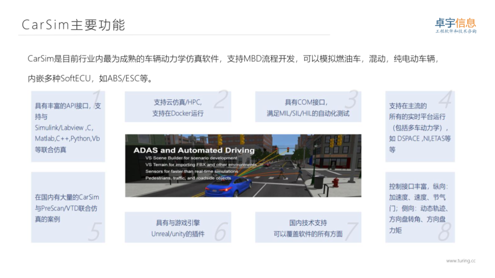
Task: Click the line "内嵌多种SoftECU，如ABS/ESC等"
Action: coord(90,78)
